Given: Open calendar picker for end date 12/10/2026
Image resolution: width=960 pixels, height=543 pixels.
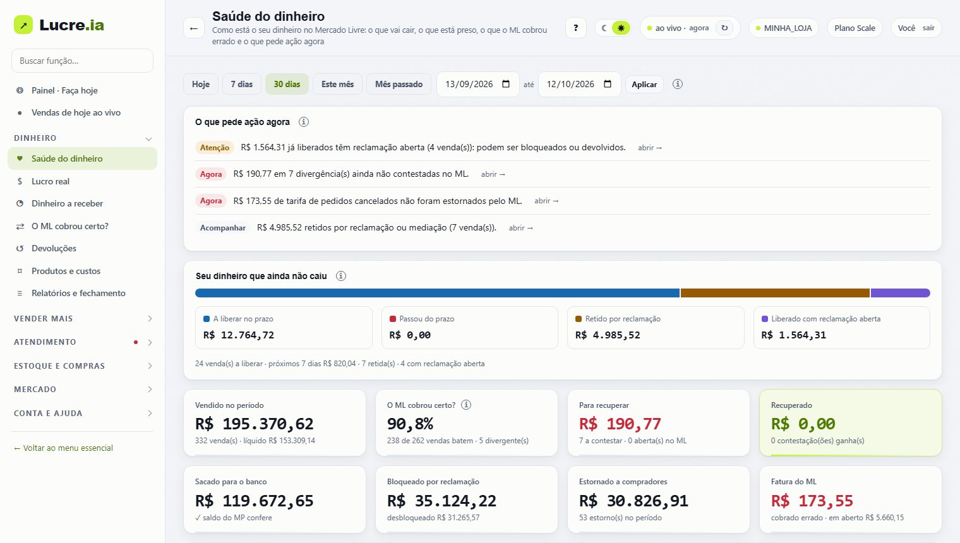Looking at the screenshot, I should click(x=608, y=84).
